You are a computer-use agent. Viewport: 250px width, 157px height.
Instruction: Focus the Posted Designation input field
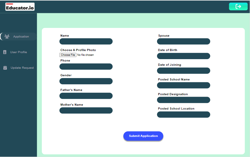pyautogui.click(x=184, y=100)
